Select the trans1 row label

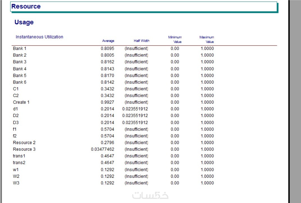pyautogui.click(x=19, y=156)
